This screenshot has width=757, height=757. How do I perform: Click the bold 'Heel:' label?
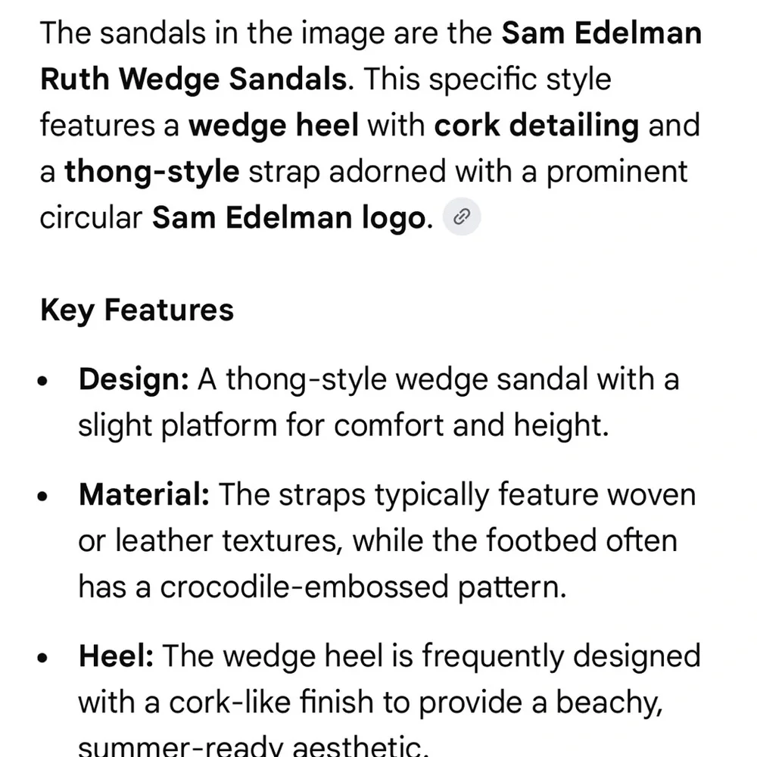click(x=116, y=656)
